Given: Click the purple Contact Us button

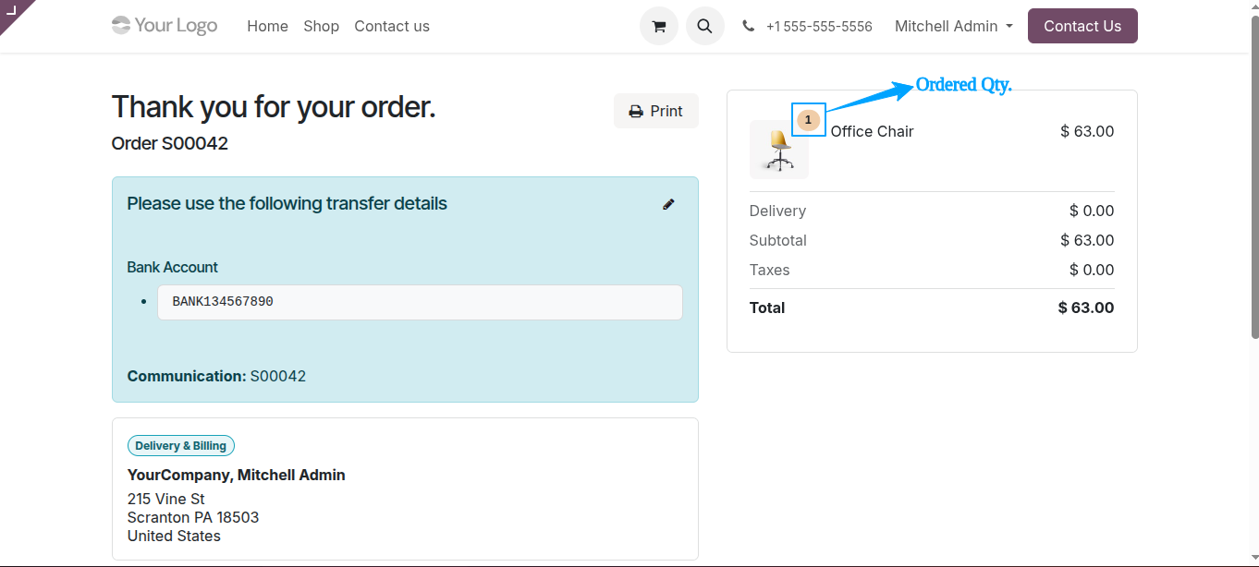Looking at the screenshot, I should click(1082, 26).
